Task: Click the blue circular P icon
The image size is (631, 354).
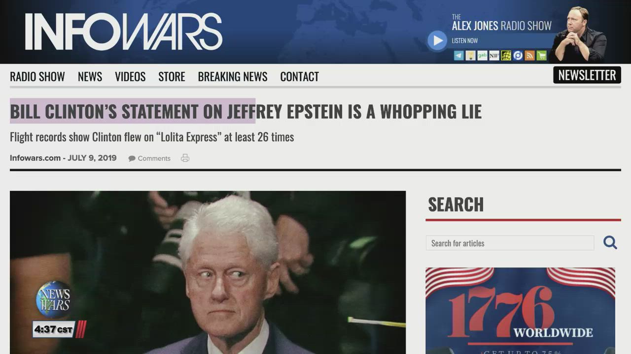Action: (518, 56)
